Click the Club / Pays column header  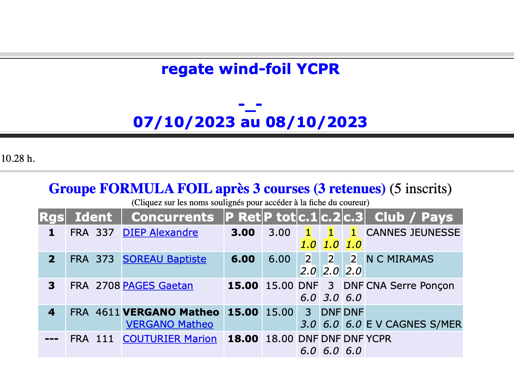(x=414, y=217)
